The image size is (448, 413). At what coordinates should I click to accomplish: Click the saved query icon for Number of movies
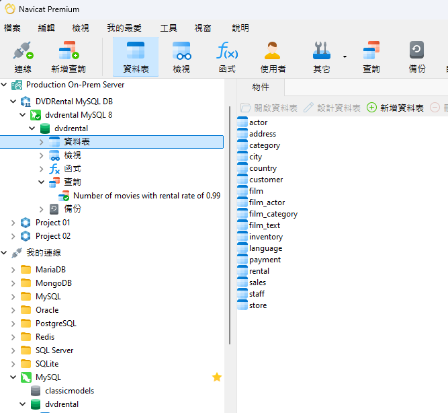click(x=64, y=196)
